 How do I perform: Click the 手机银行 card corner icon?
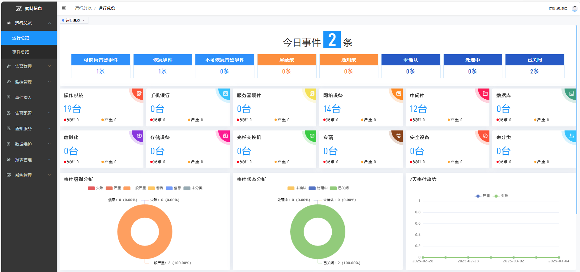coord(226,94)
